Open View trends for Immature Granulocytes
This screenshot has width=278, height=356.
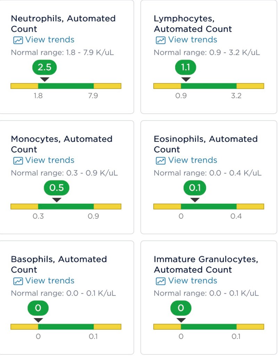(193, 281)
